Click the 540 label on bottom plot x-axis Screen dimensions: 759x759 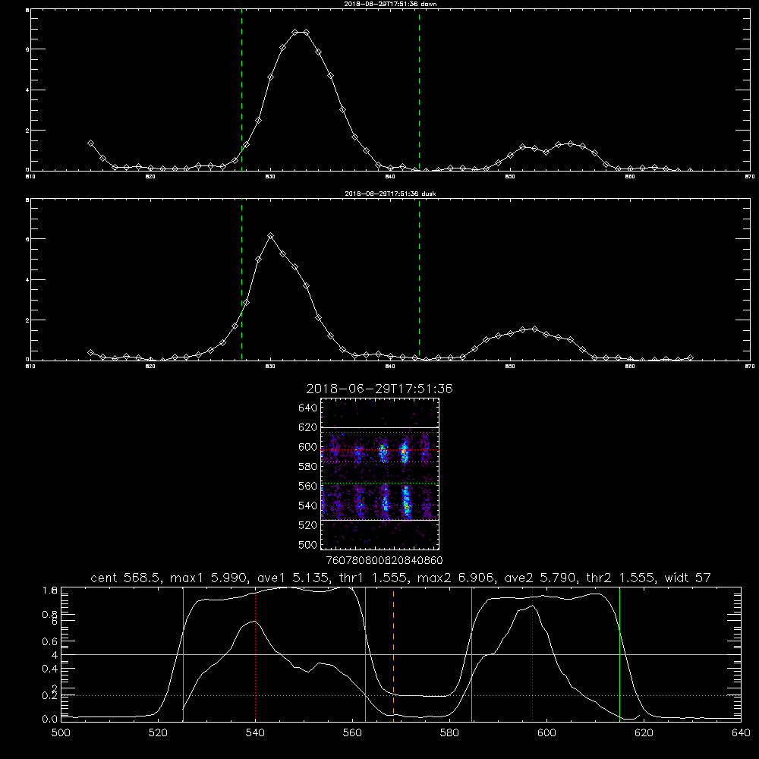[x=255, y=733]
